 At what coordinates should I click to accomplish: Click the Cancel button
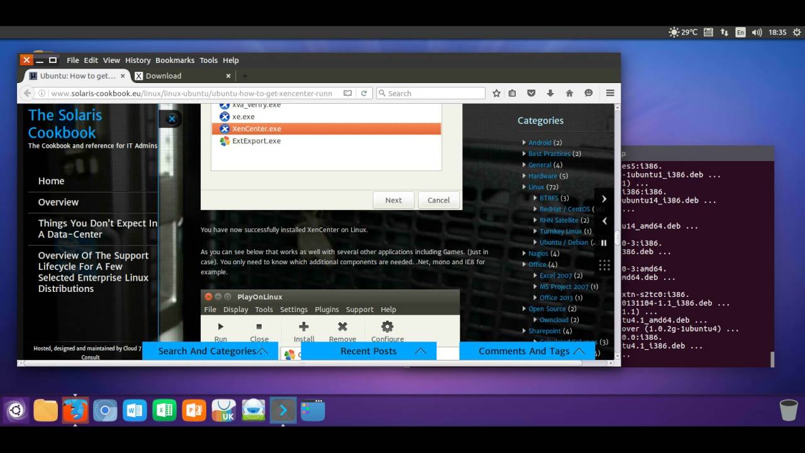pos(438,200)
